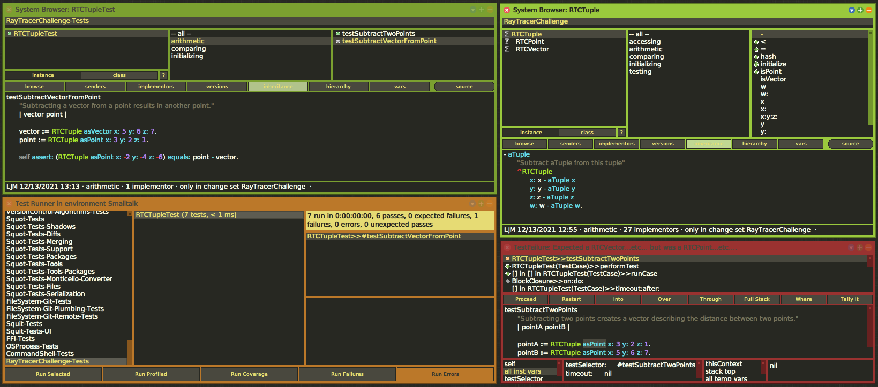Click the Restart button in the debugger

click(x=572, y=299)
